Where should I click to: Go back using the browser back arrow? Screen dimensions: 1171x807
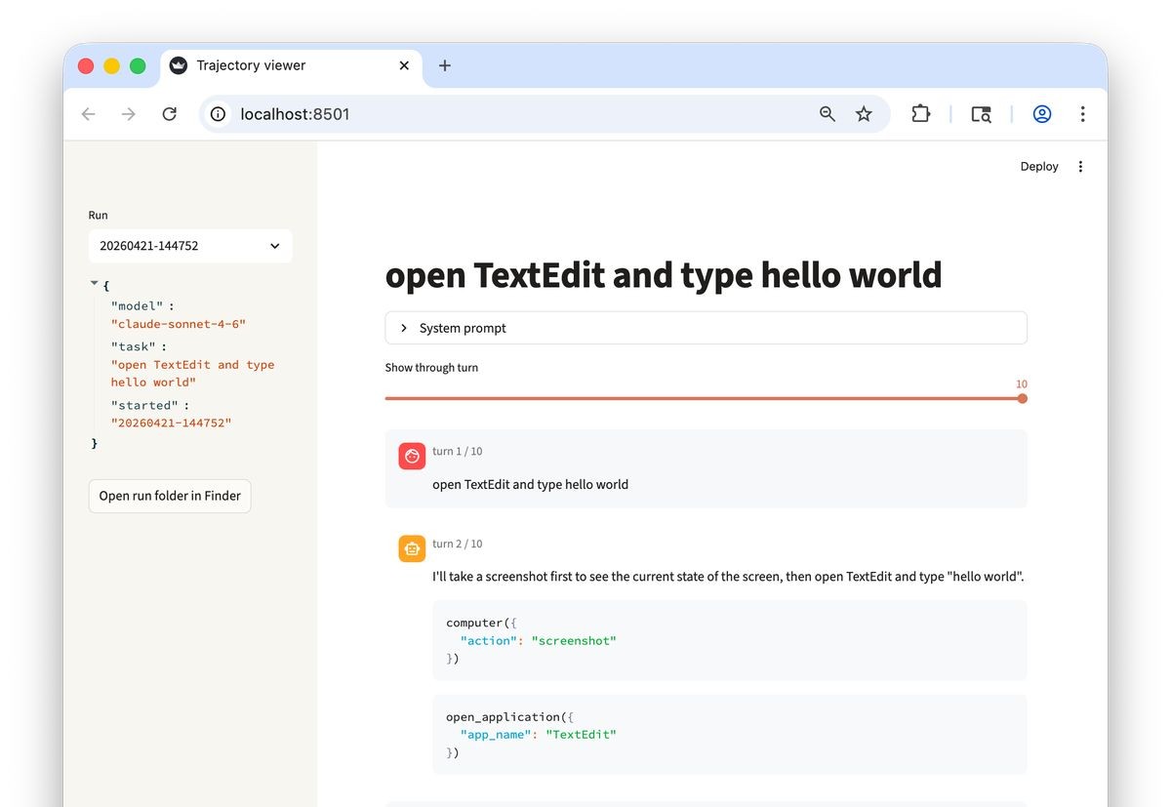point(89,114)
